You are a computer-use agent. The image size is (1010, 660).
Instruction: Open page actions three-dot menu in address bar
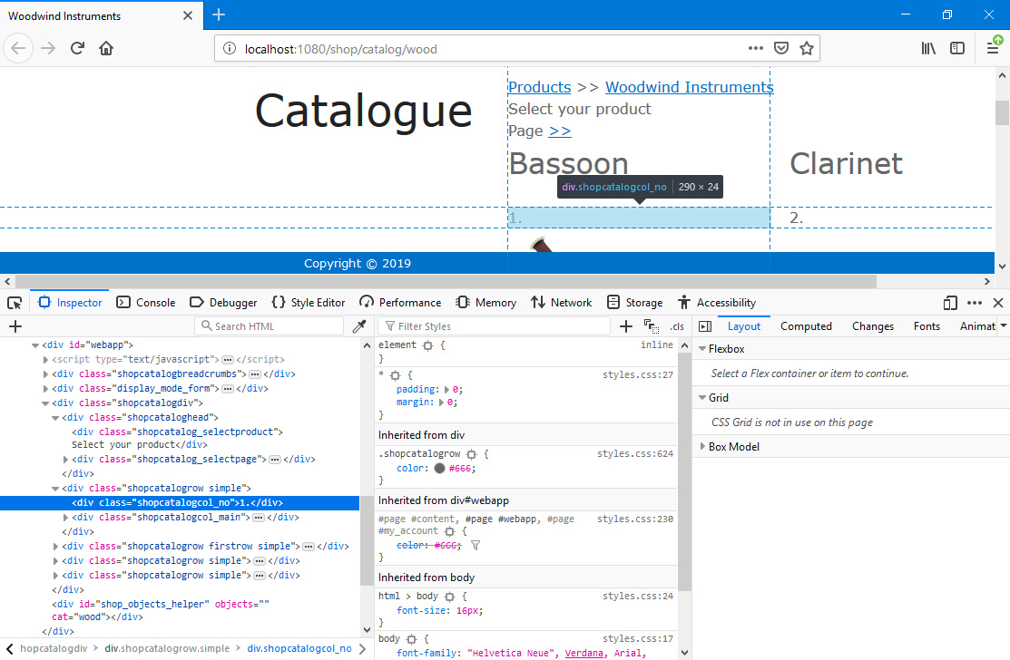tap(756, 48)
